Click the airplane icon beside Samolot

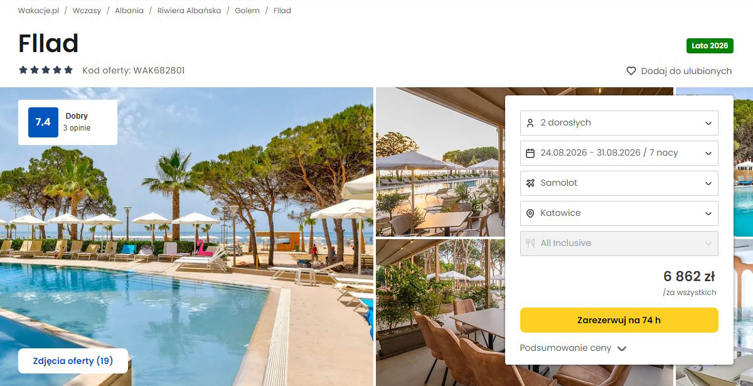click(x=530, y=183)
